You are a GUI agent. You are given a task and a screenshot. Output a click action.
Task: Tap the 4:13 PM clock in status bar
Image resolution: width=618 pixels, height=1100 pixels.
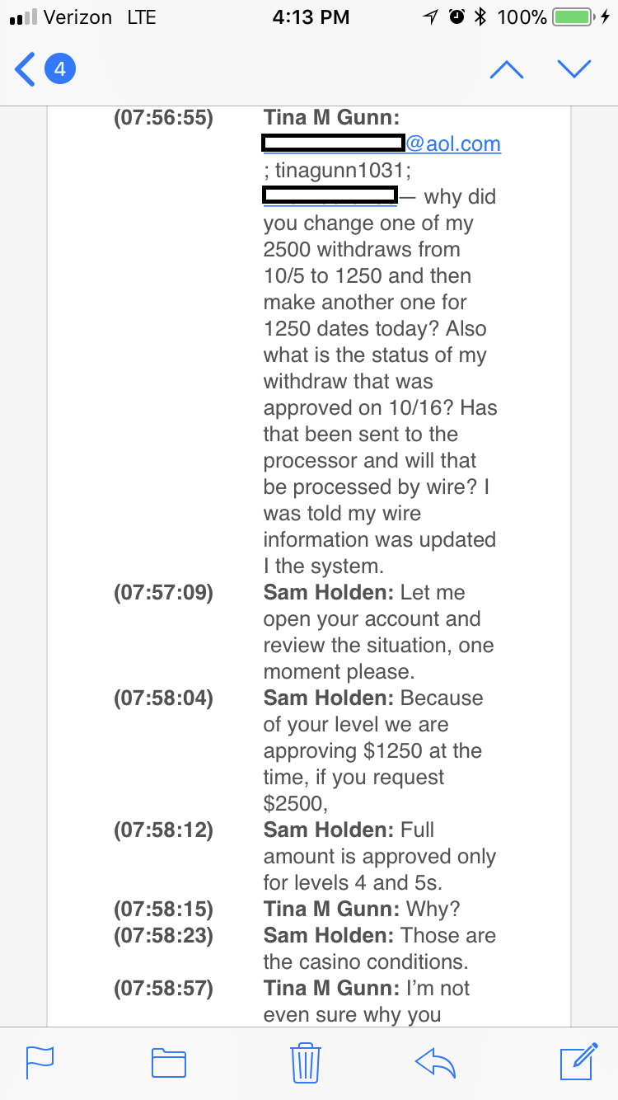pos(311,17)
